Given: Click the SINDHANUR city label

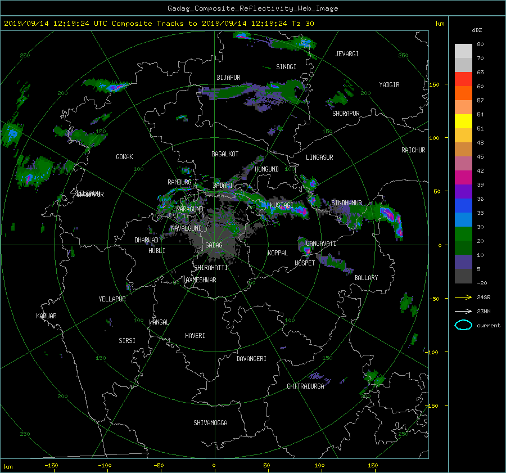Looking at the screenshot, I should (x=346, y=203).
